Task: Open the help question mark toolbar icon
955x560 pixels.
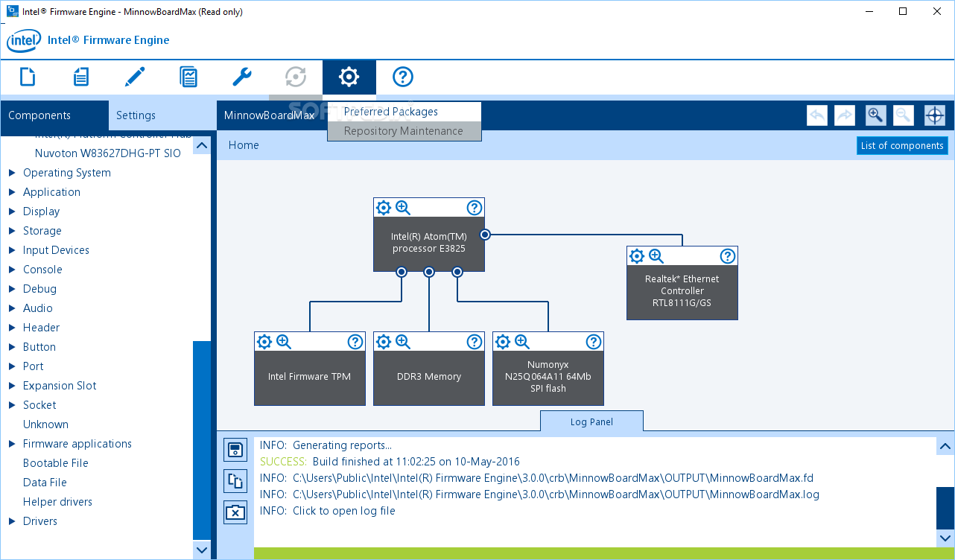Action: pyautogui.click(x=402, y=77)
